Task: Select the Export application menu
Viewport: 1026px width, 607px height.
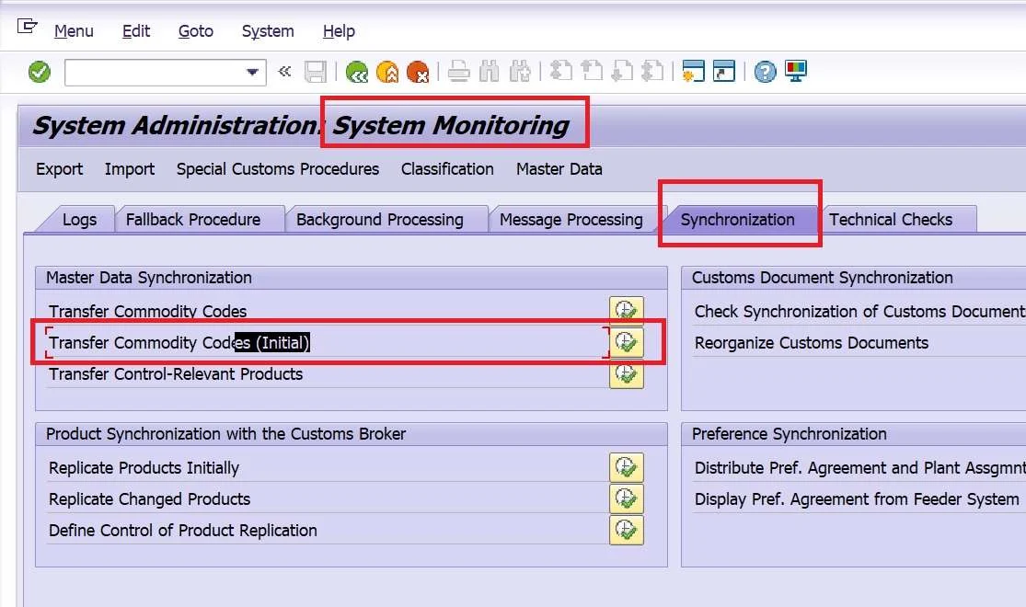Action: 60,168
